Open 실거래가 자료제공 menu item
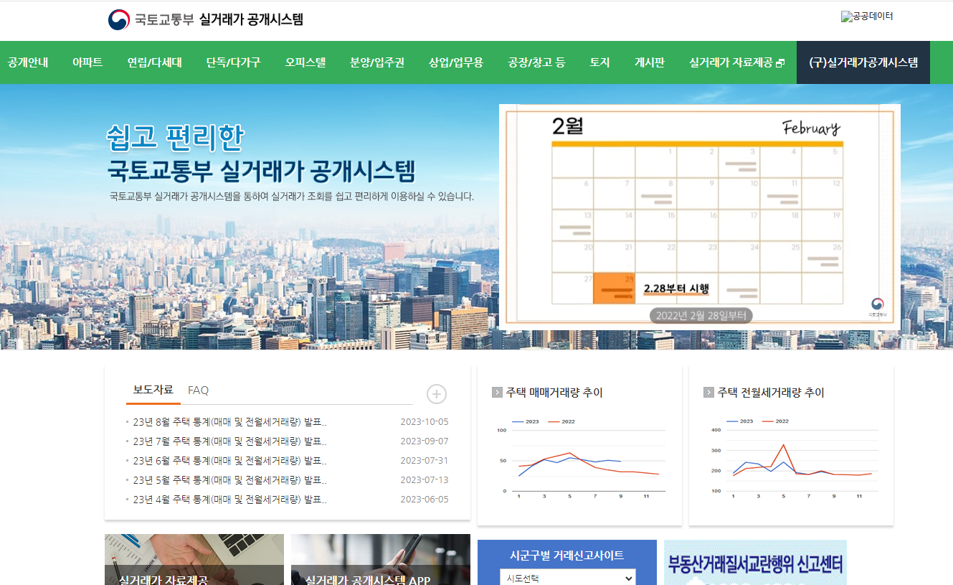Image resolution: width=953 pixels, height=585 pixels. 736,62
